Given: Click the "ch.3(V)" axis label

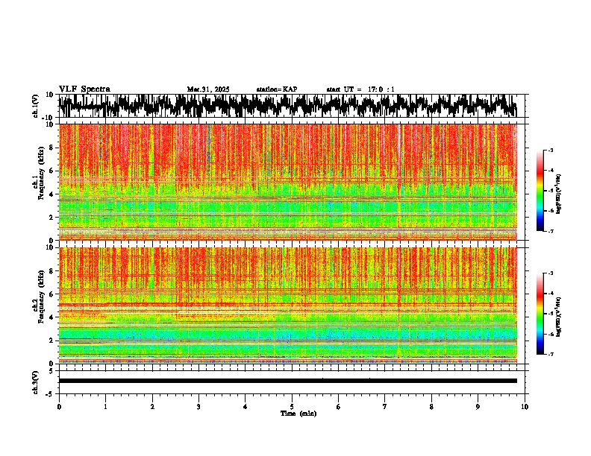Looking at the screenshot, I should [36, 382].
